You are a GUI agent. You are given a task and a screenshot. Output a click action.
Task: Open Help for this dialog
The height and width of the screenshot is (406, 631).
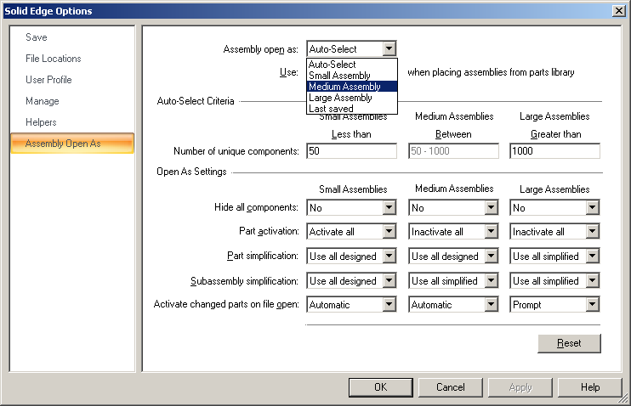coord(590,387)
